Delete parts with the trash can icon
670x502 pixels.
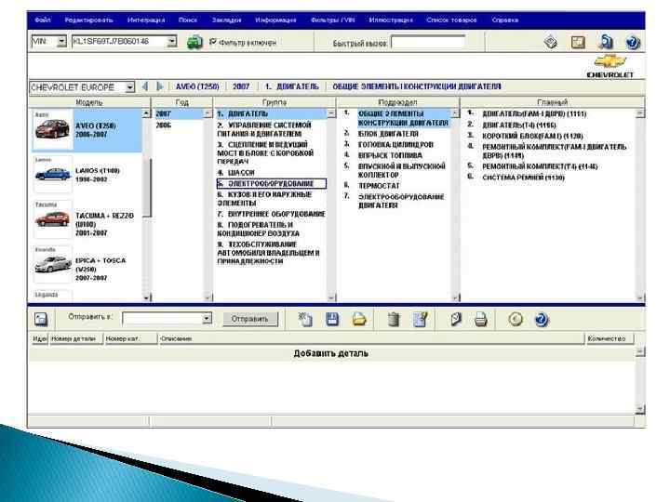(394, 319)
